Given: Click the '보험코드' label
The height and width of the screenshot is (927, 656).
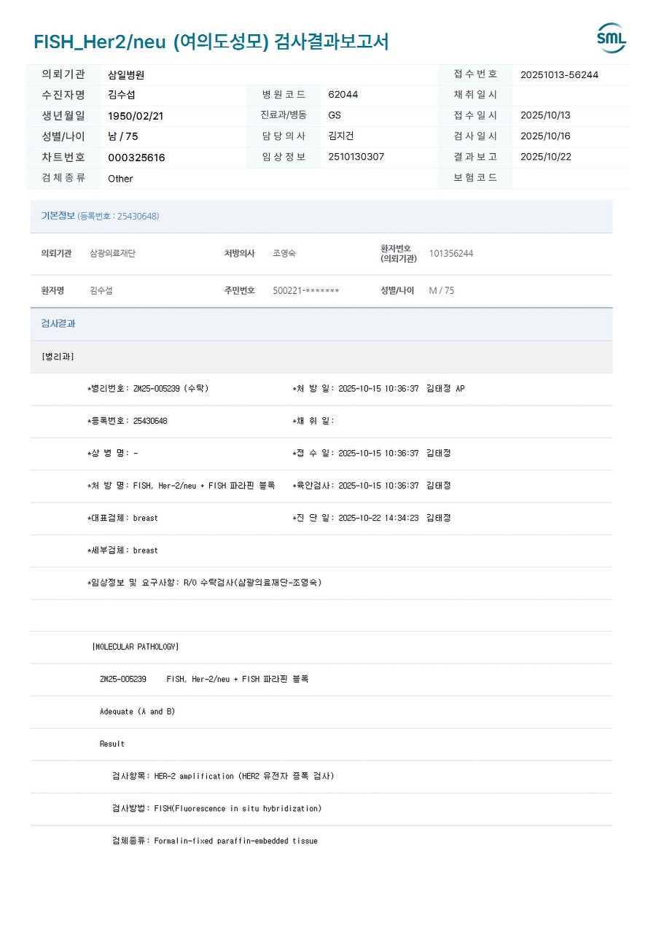Looking at the screenshot, I should pos(475,178).
